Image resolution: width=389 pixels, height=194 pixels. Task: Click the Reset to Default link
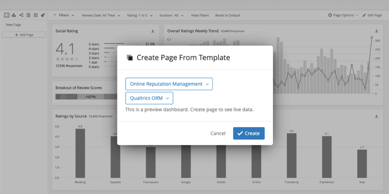click(x=228, y=15)
